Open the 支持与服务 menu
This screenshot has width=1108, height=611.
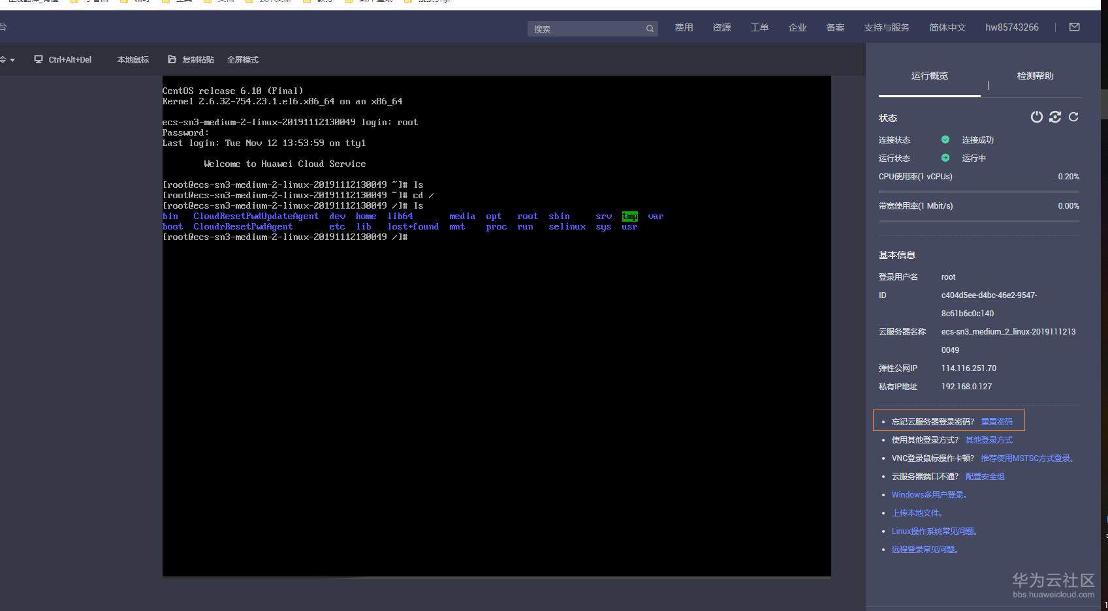[886, 27]
